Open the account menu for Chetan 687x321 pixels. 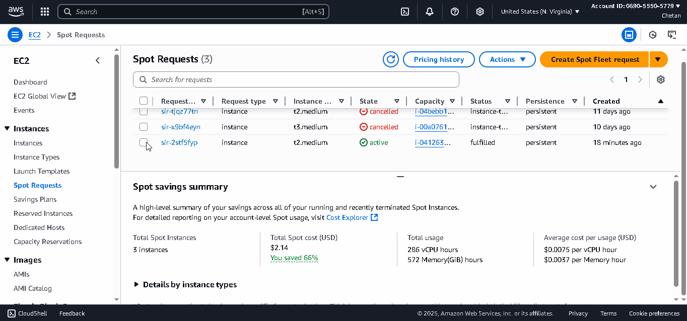tap(636, 11)
